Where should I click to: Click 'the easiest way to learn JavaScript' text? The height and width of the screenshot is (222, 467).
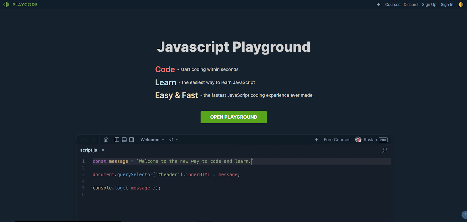(218, 83)
